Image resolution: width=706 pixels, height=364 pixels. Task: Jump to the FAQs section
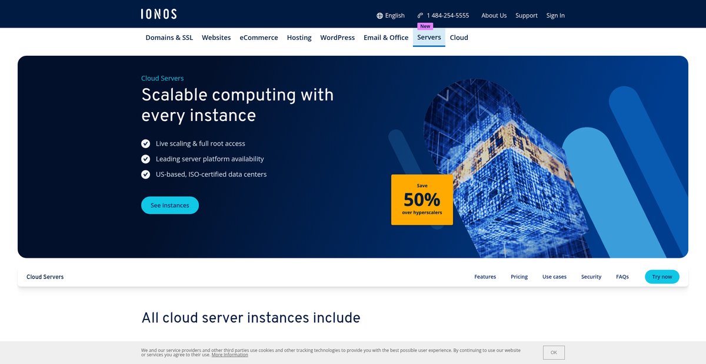point(622,277)
